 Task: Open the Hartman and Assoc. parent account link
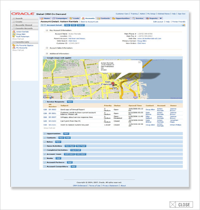click(77, 38)
